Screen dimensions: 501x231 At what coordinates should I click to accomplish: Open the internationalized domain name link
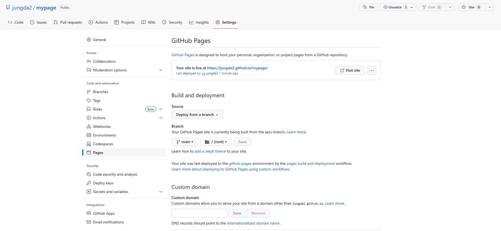point(253,223)
